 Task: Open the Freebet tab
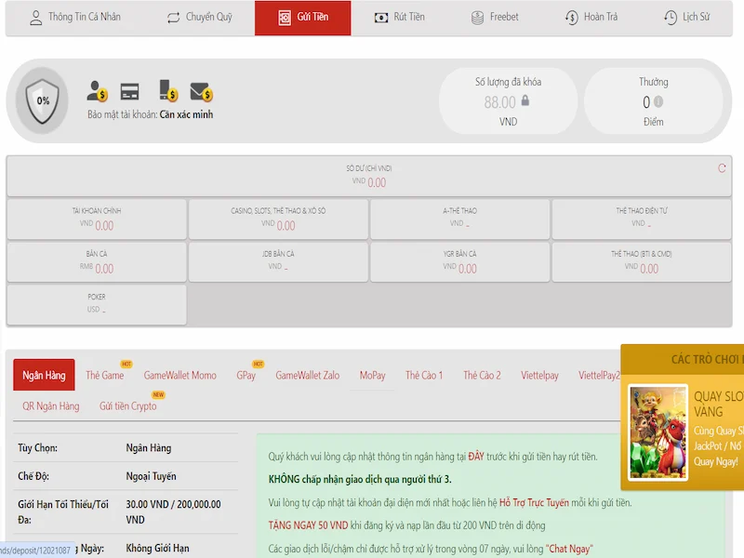495,18
